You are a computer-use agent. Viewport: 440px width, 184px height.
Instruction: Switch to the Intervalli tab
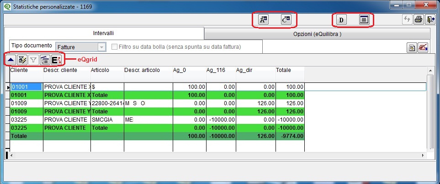click(x=103, y=33)
